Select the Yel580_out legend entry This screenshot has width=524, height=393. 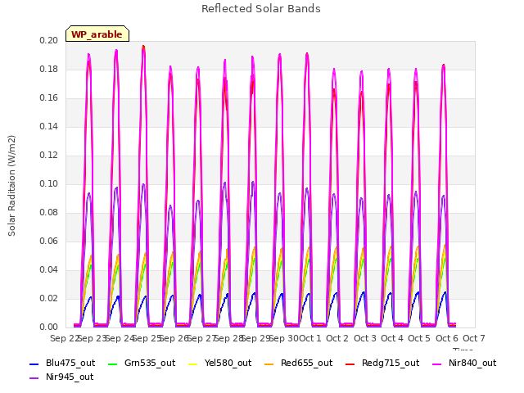[x=220, y=363]
